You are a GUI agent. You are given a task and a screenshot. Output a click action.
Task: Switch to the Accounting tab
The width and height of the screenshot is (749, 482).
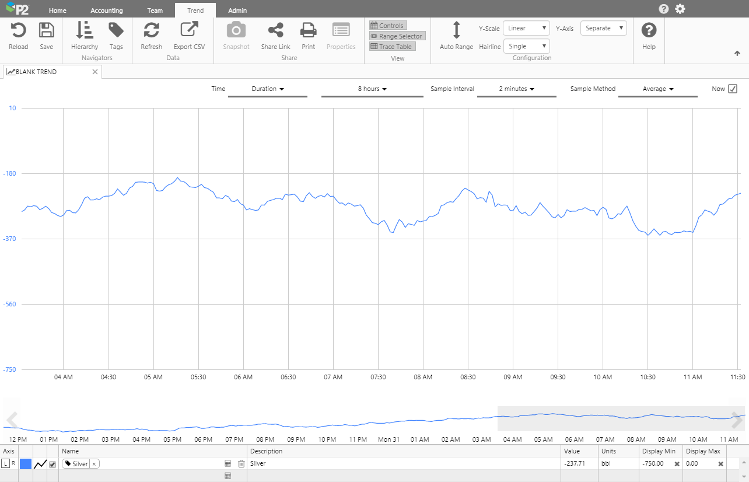click(x=107, y=11)
